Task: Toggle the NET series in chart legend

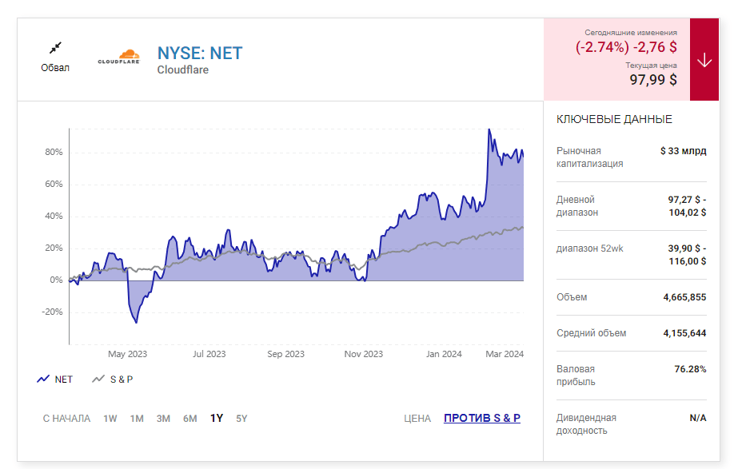Action: (x=55, y=380)
